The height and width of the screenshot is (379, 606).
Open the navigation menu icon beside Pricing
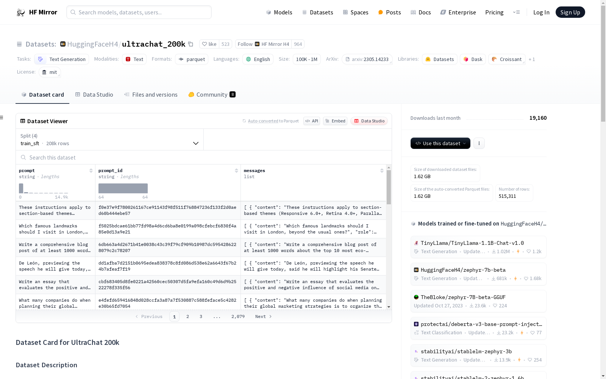(516, 12)
